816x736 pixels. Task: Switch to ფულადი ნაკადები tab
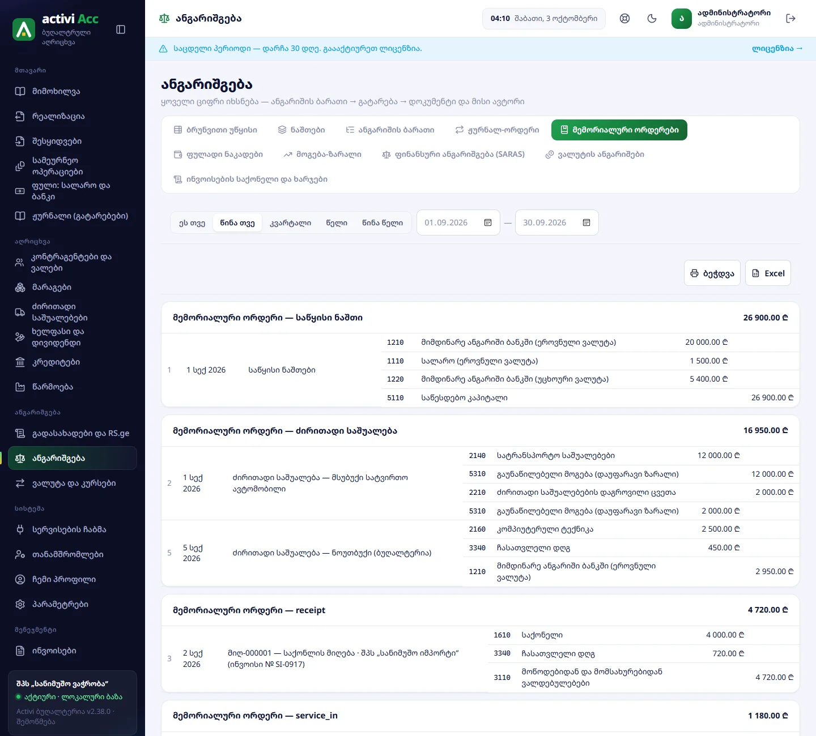[218, 154]
